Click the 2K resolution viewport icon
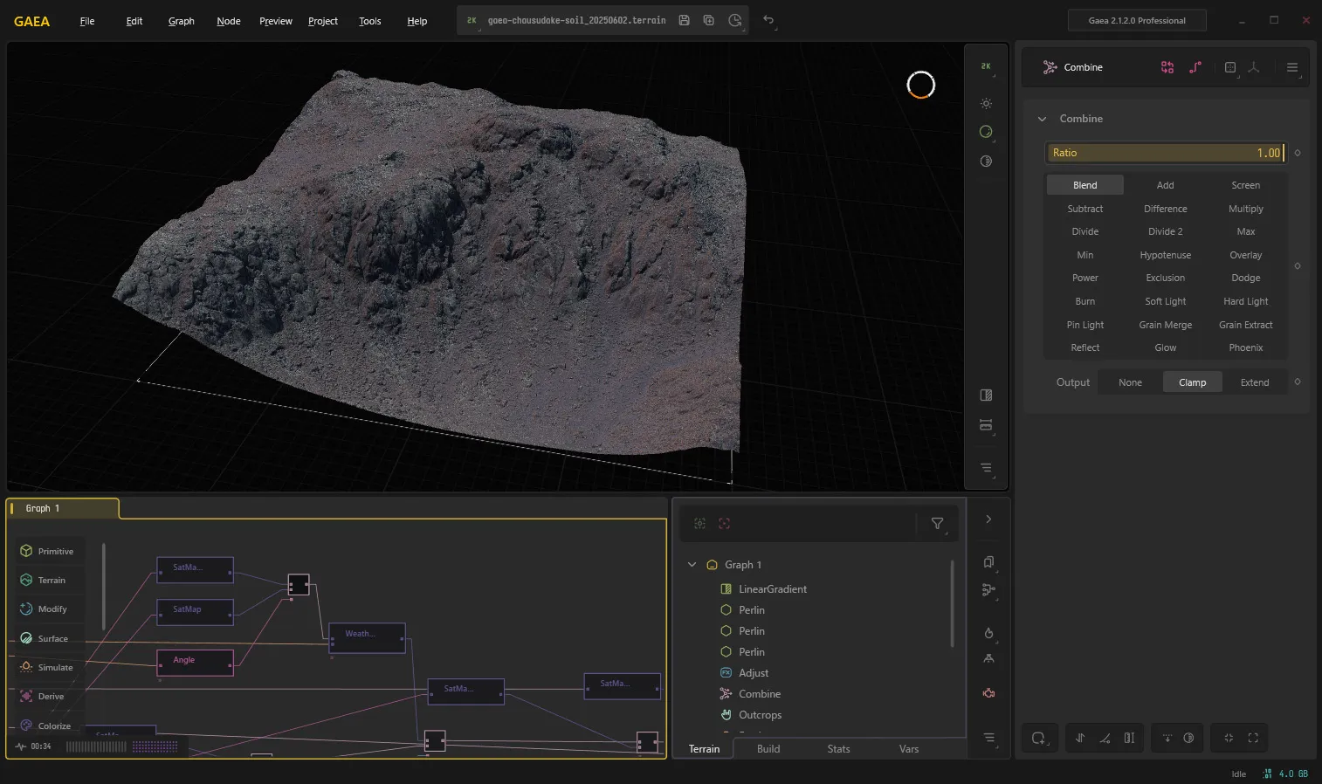This screenshot has height=784, width=1322. tap(986, 66)
